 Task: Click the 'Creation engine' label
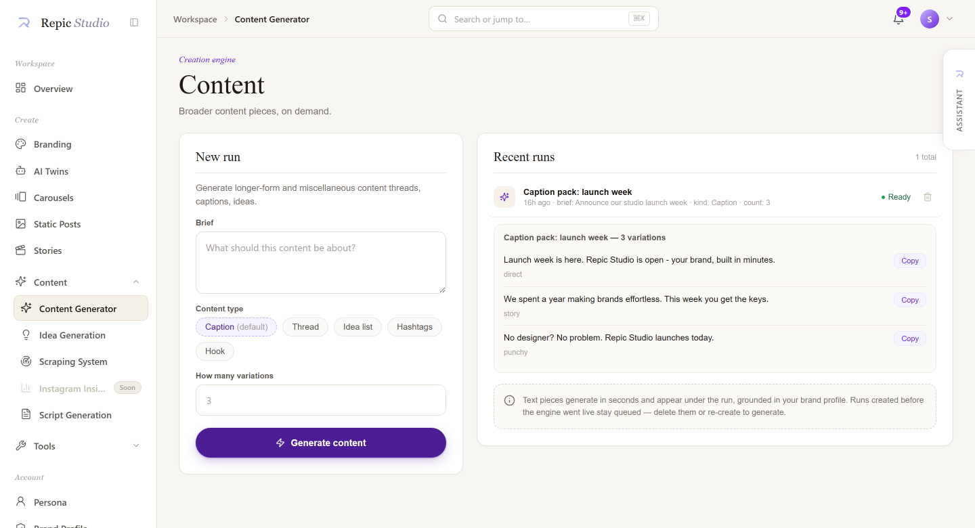(207, 60)
